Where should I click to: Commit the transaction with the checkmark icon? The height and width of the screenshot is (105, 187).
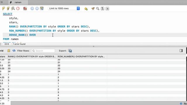(32, 8)
